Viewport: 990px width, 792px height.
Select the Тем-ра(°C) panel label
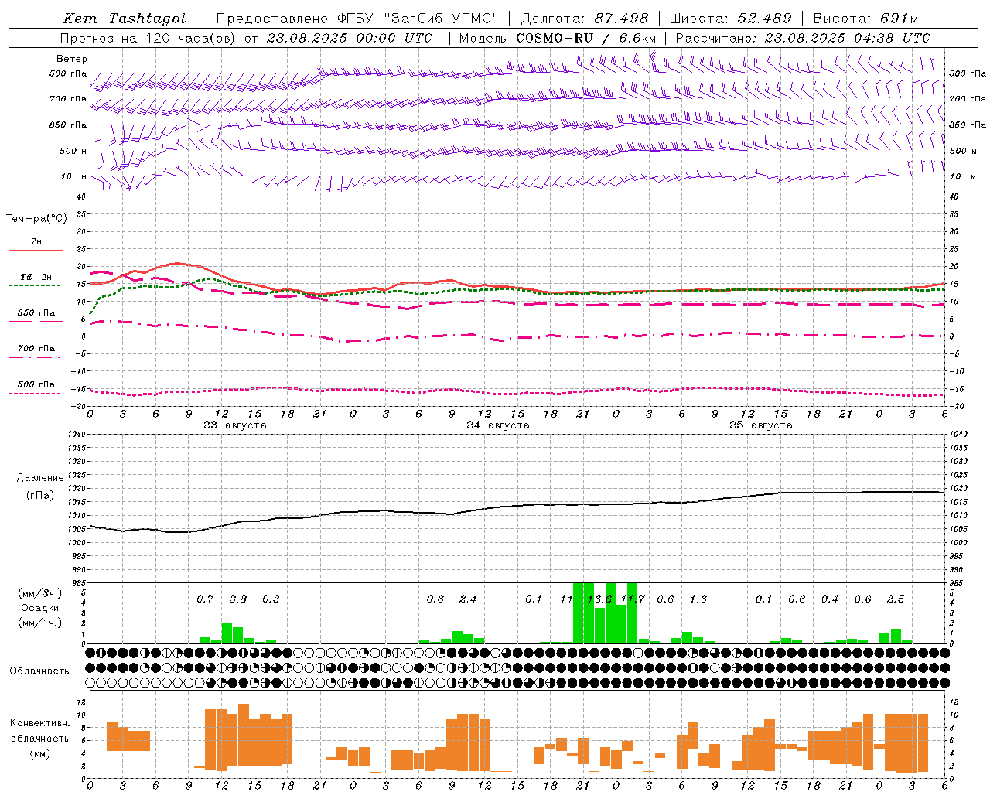pyautogui.click(x=36, y=219)
